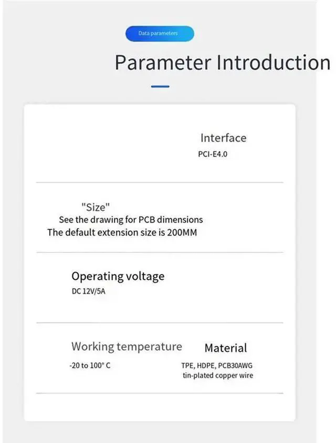Screen dimensions: 336x443
Task: Click the DC 12V/5A voltage value
Action: tap(89, 291)
